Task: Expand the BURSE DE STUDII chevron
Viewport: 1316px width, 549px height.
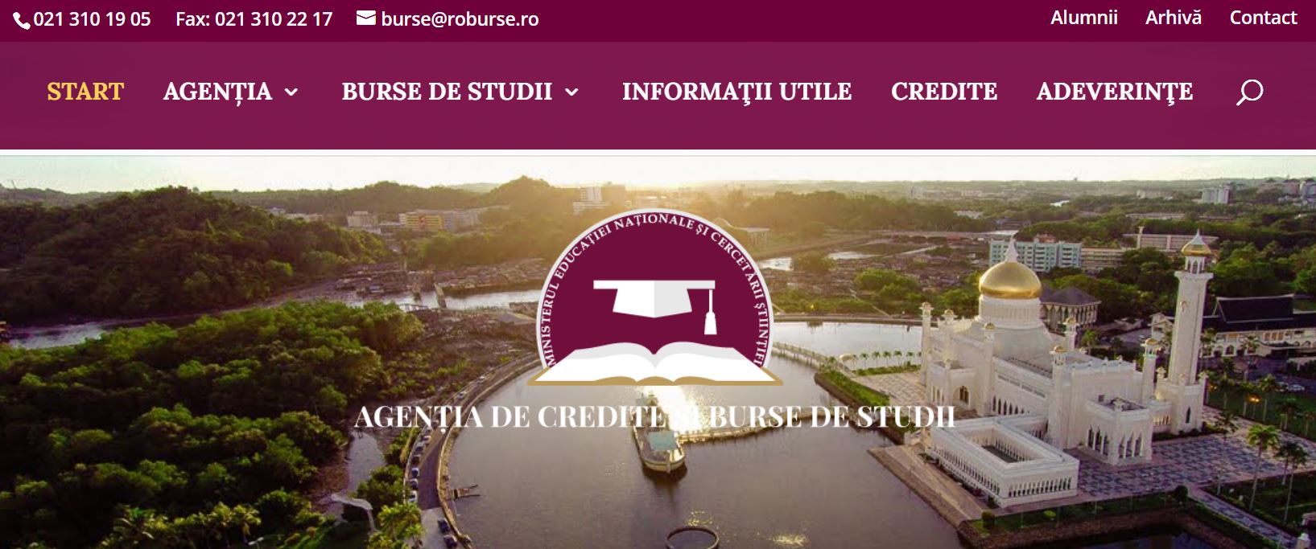Action: [x=571, y=92]
